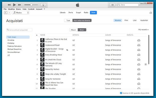This screenshot has height=98, width=156.
Task: Download Song for Someone from iCloud
Action: click(139, 79)
